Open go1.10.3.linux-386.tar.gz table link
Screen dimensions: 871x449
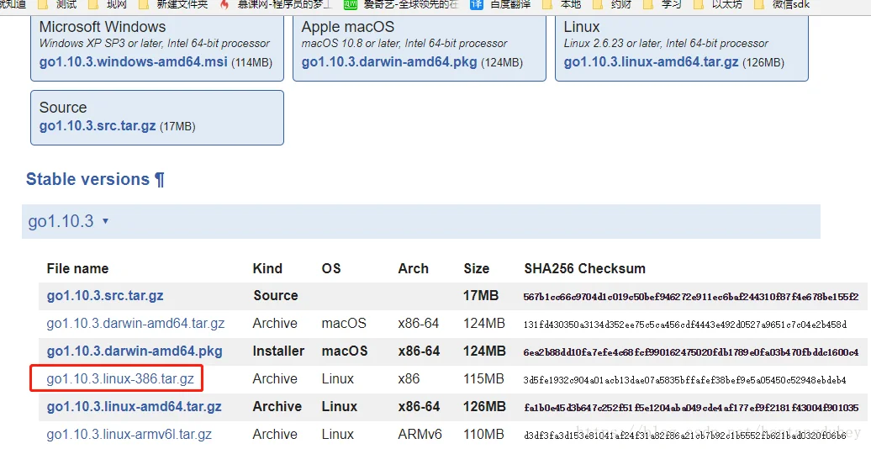coord(120,379)
